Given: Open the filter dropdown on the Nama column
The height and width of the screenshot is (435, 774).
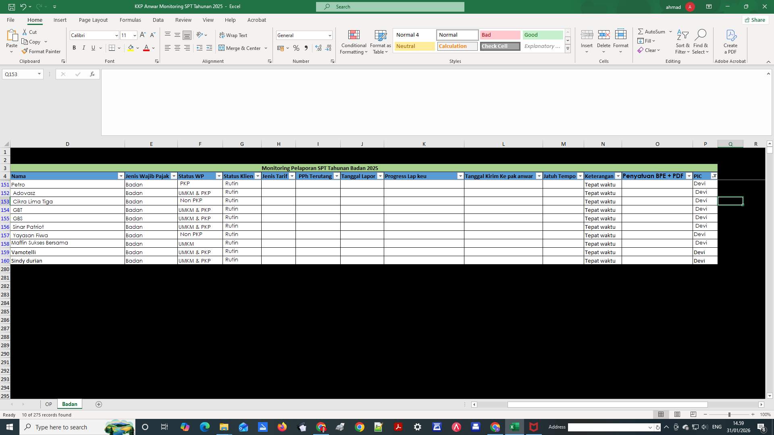Looking at the screenshot, I should (121, 176).
